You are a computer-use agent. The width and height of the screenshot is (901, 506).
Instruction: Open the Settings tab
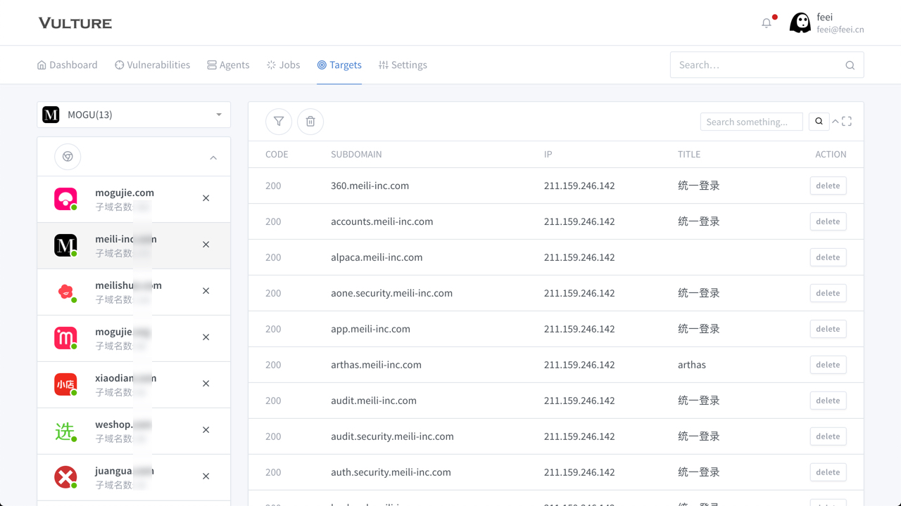click(x=403, y=65)
